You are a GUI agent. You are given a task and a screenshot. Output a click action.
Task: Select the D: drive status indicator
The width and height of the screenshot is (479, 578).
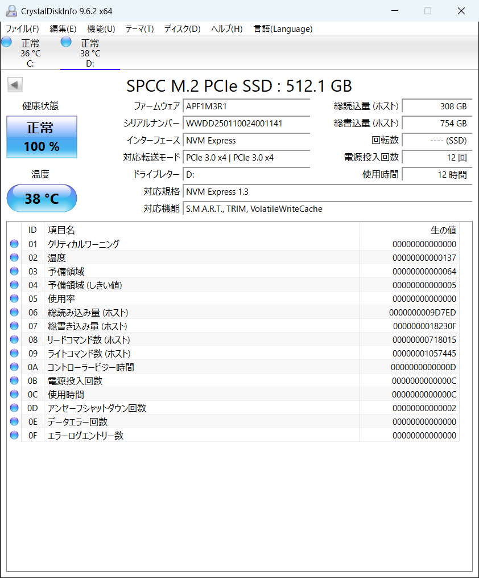tap(66, 42)
